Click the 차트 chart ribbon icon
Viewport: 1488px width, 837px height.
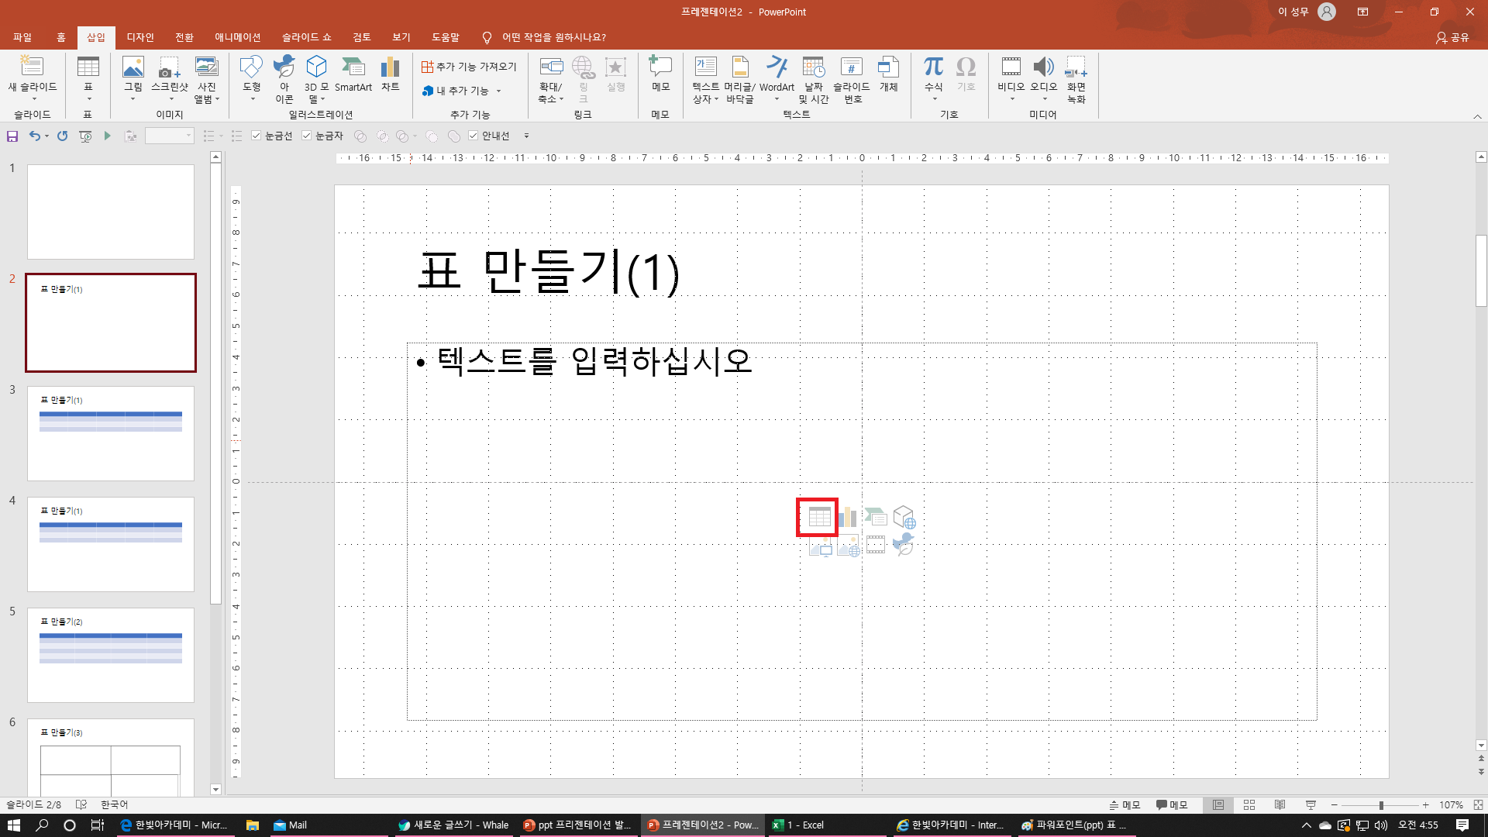(390, 75)
